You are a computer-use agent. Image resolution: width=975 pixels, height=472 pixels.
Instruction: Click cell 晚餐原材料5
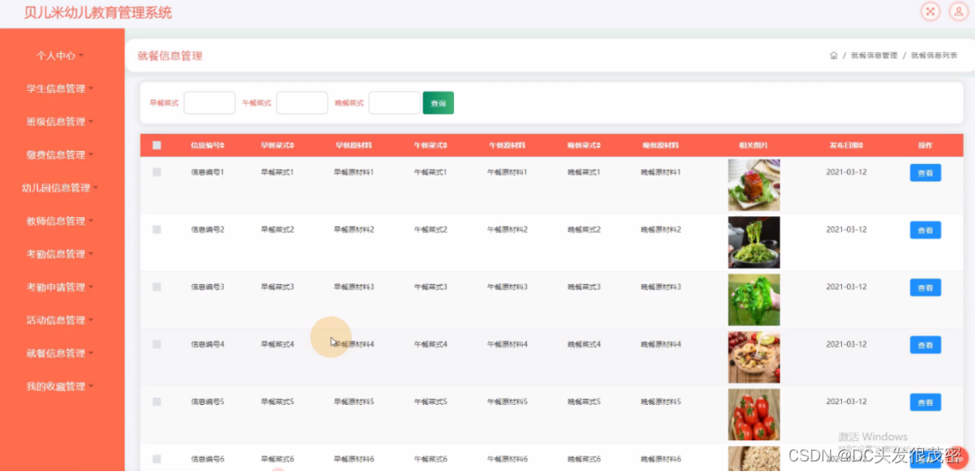pyautogui.click(x=660, y=401)
